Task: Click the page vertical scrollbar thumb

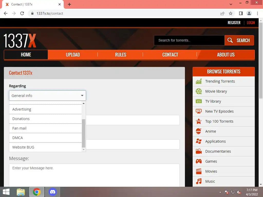Action: point(261,60)
